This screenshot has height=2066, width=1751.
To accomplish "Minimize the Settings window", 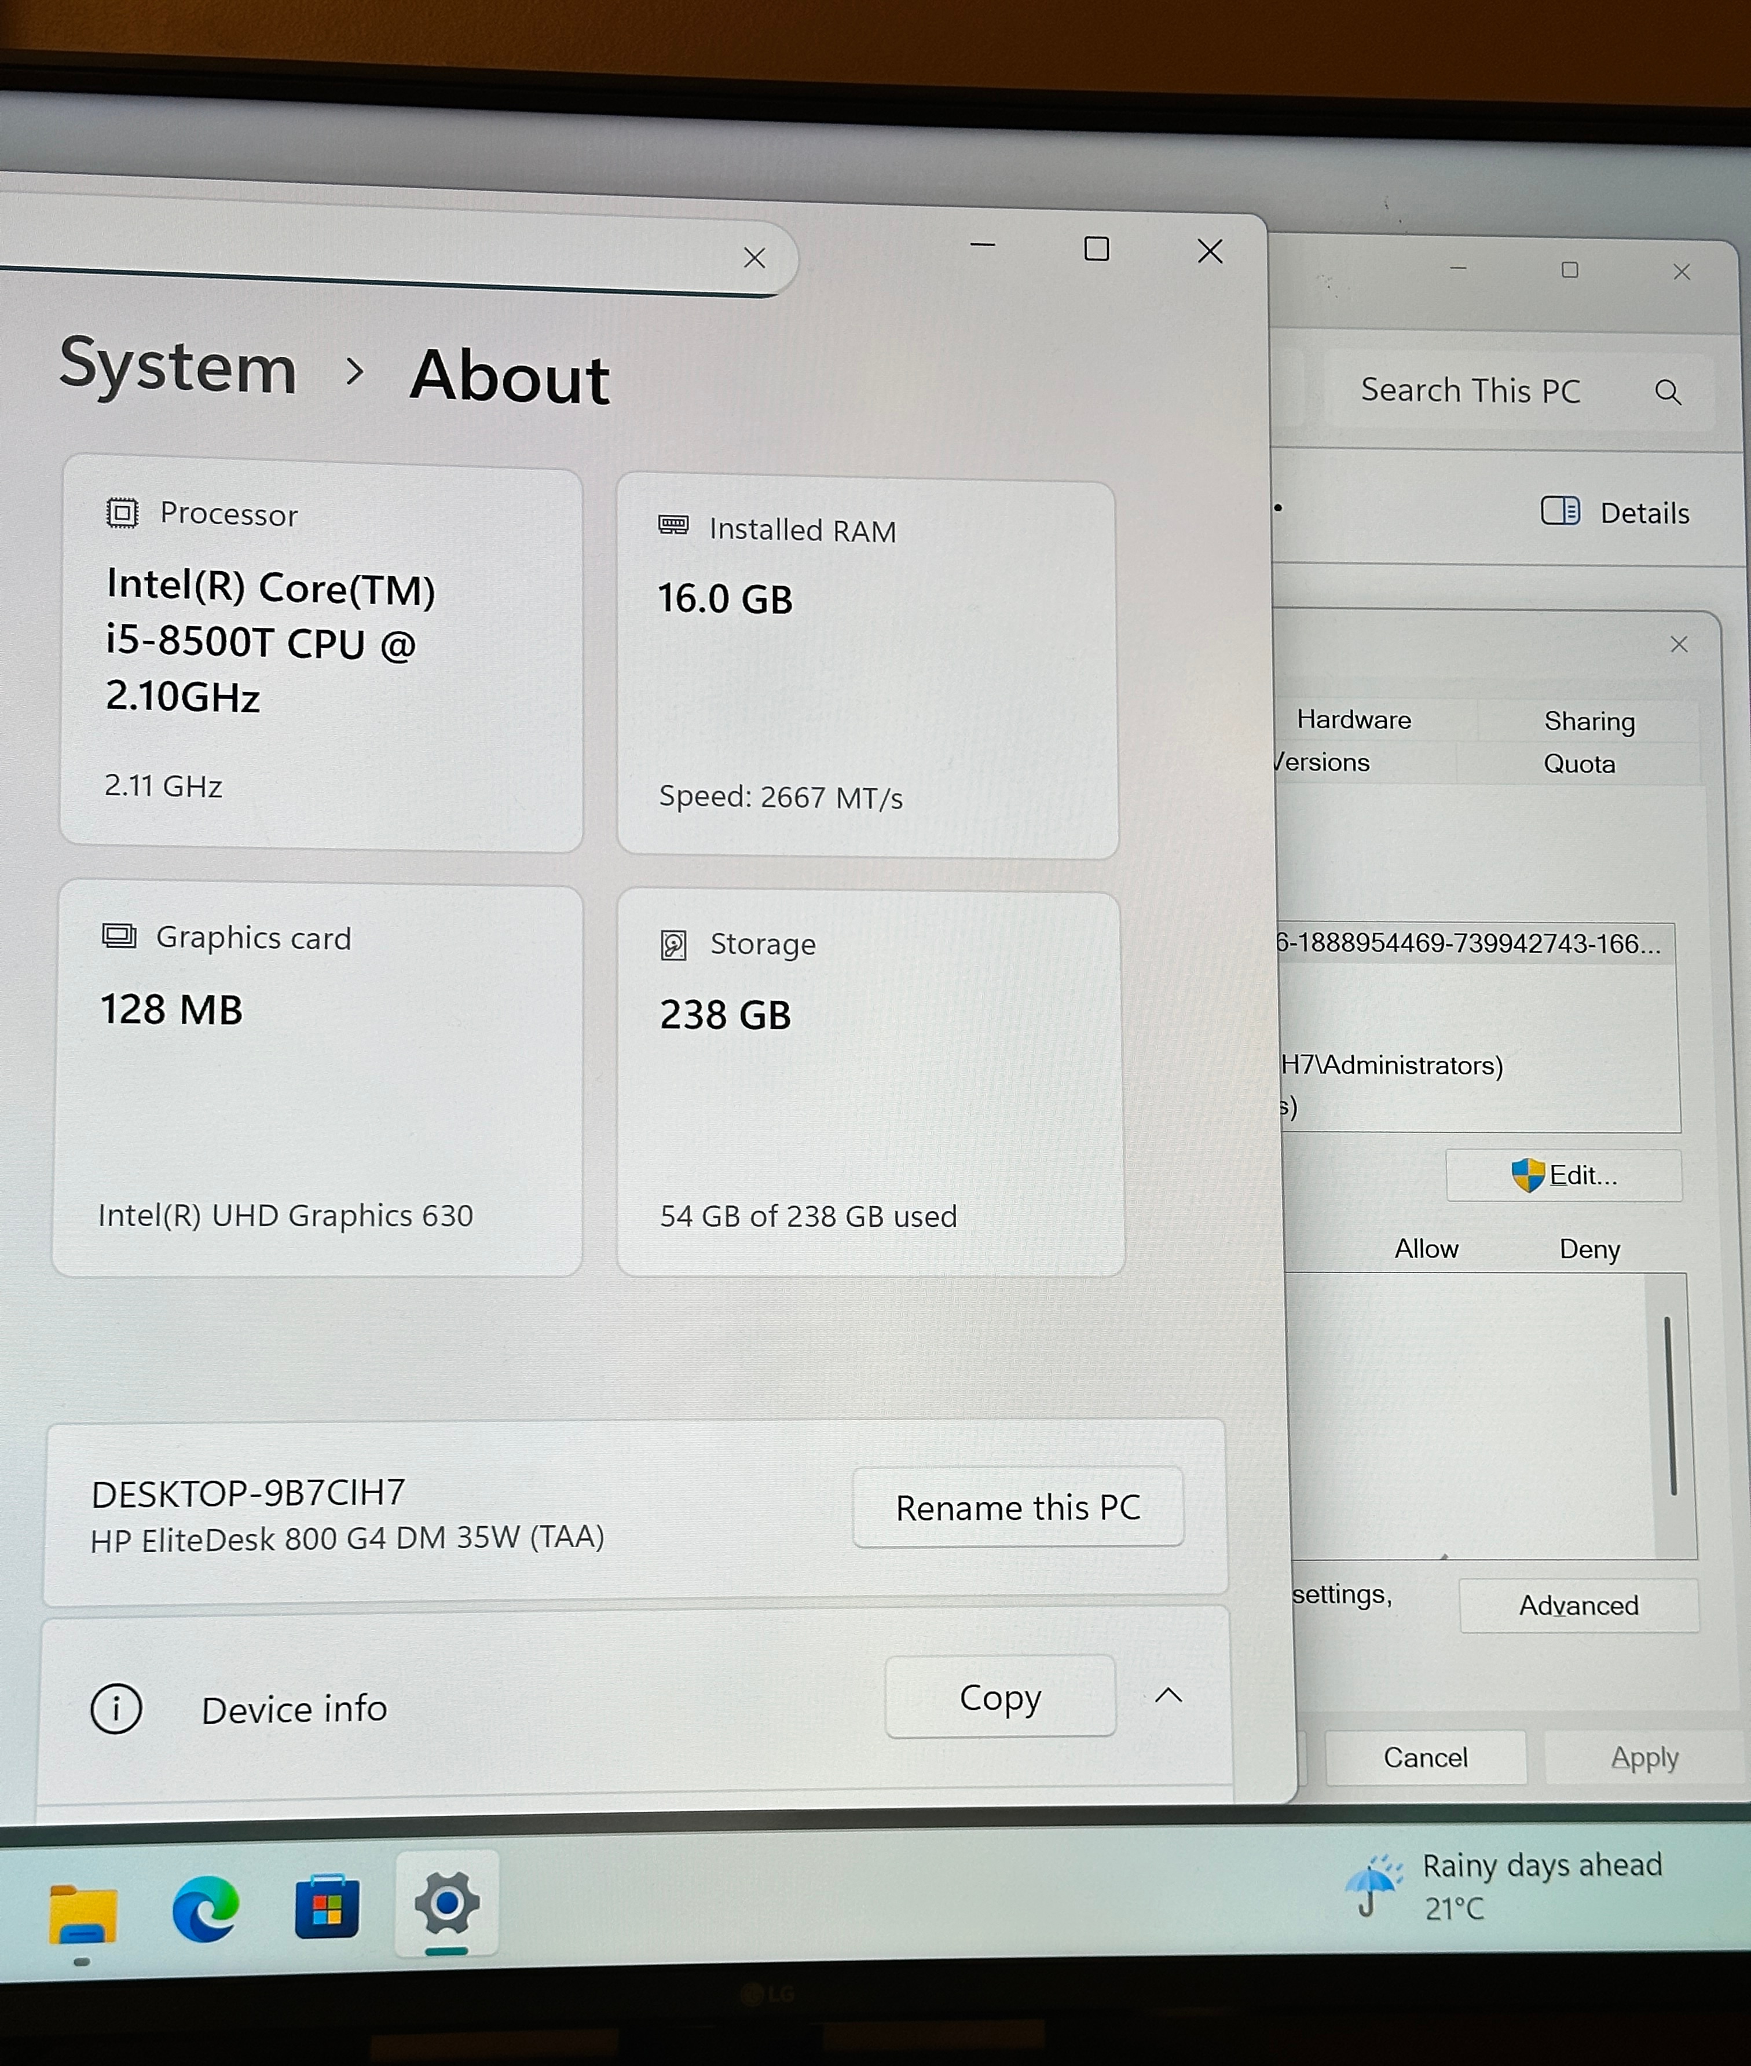I will point(983,245).
